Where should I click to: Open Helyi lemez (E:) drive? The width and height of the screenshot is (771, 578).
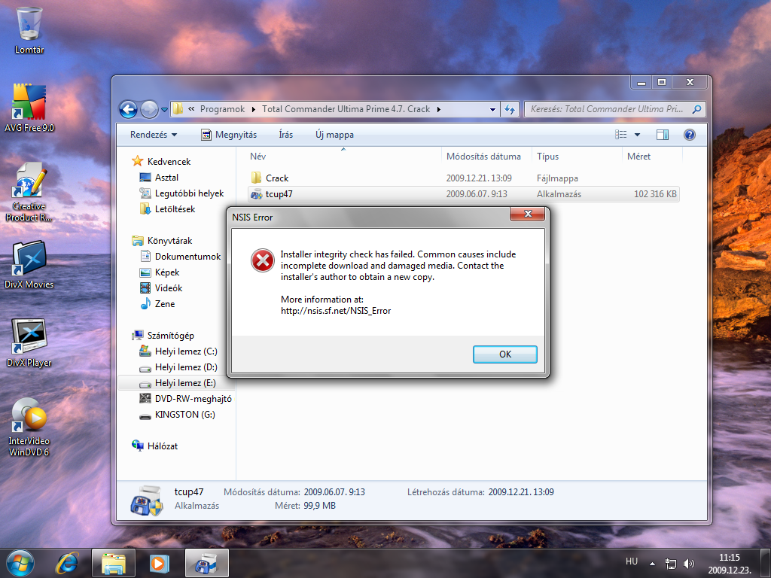(x=176, y=383)
